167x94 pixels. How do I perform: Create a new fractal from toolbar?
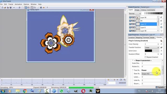[2, 8]
